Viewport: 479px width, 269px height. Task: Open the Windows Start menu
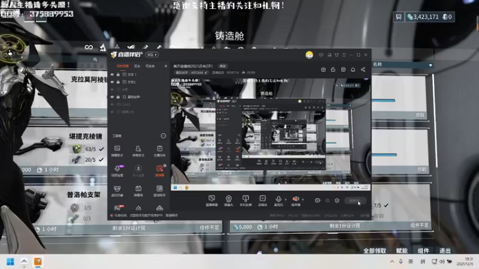pos(10,262)
